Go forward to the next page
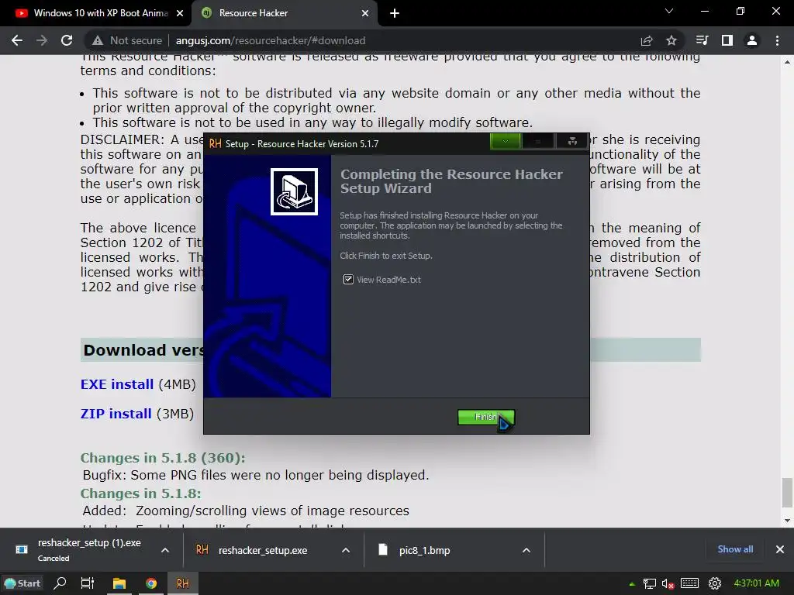This screenshot has width=794, height=595. coord(42,40)
